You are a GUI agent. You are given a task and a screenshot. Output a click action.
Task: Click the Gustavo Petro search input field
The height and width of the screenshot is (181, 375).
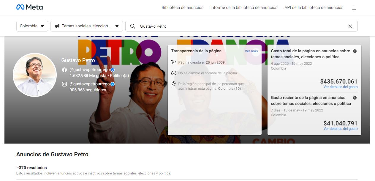tap(241, 26)
